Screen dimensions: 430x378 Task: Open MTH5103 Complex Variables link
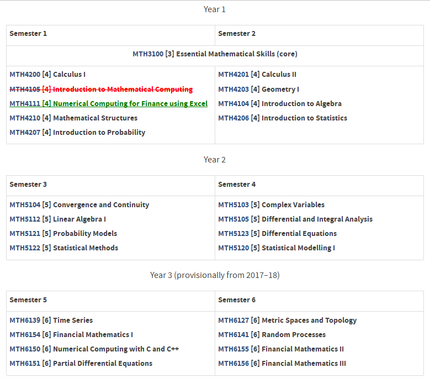[272, 205]
